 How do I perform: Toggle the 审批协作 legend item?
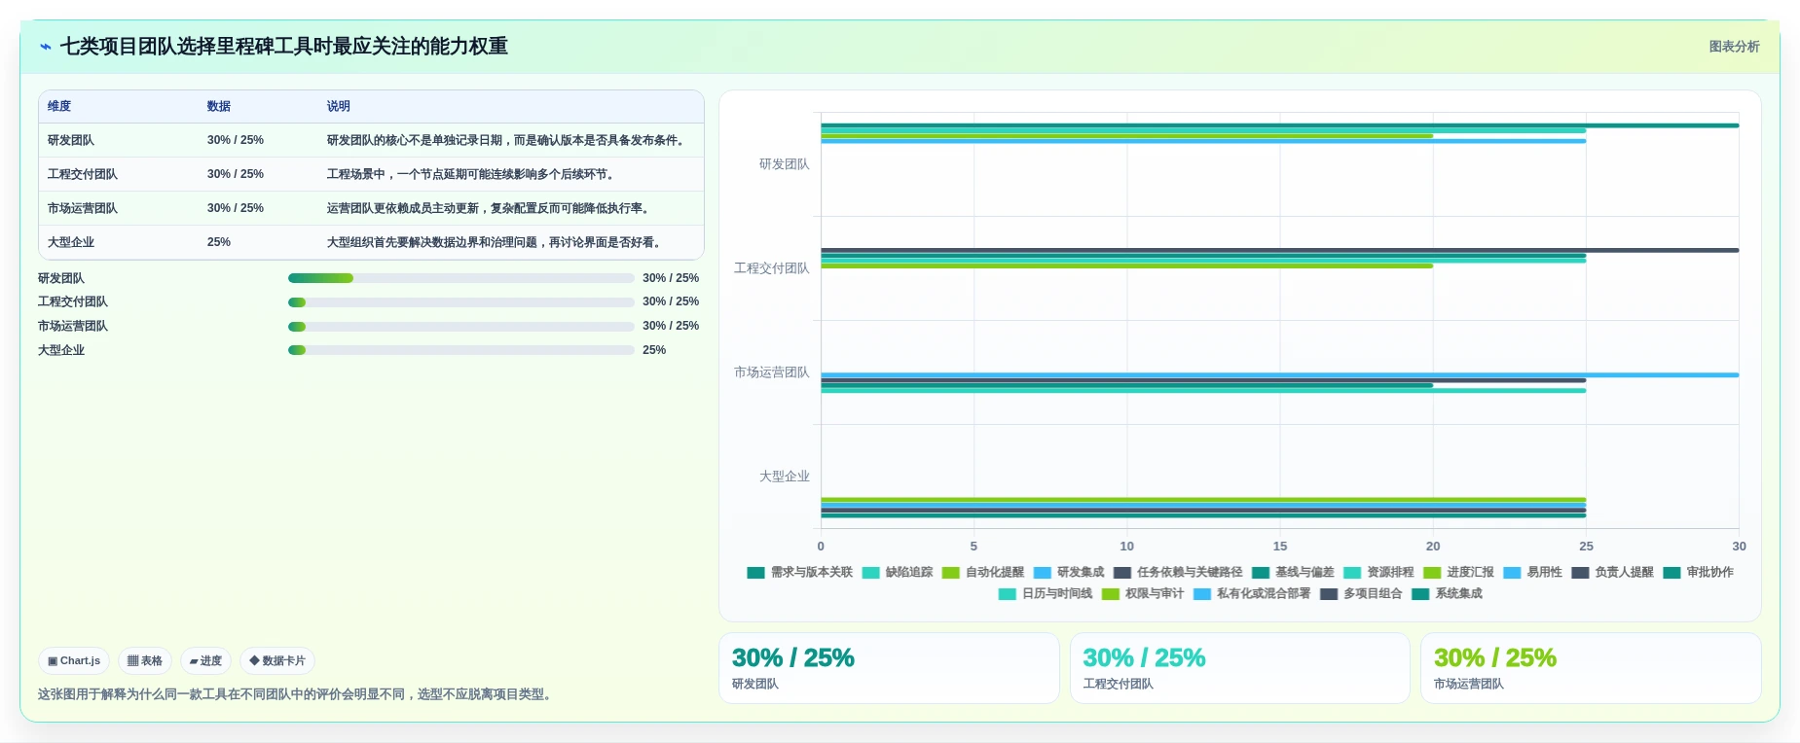tap(1698, 572)
